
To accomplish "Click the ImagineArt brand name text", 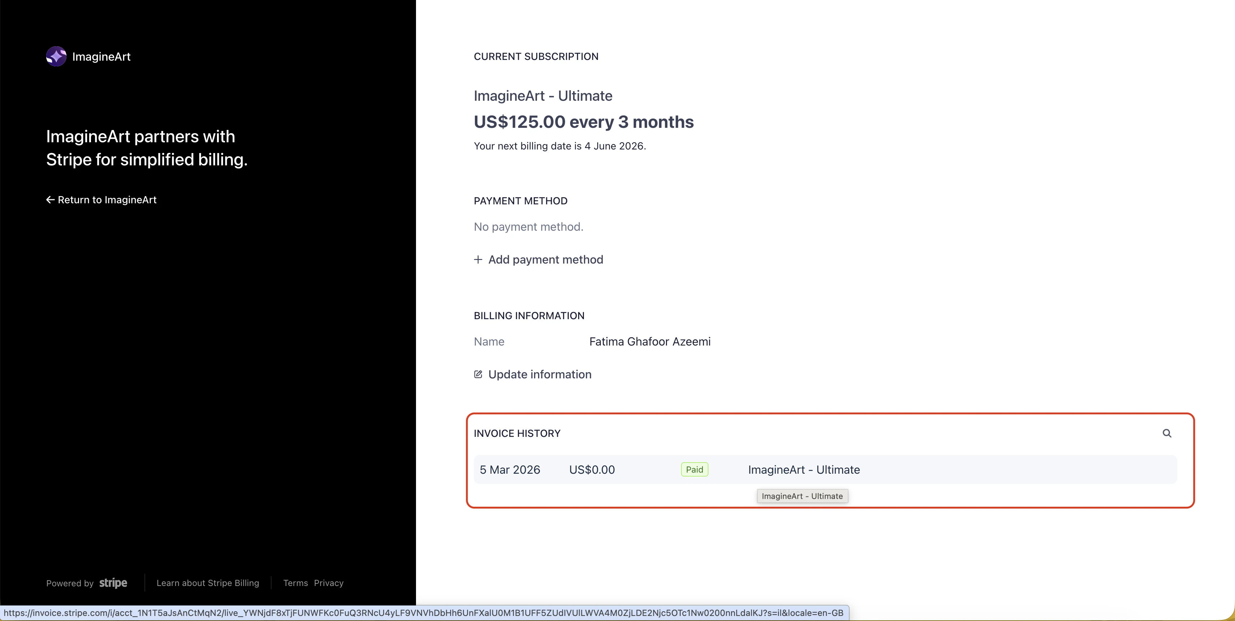I will [101, 57].
